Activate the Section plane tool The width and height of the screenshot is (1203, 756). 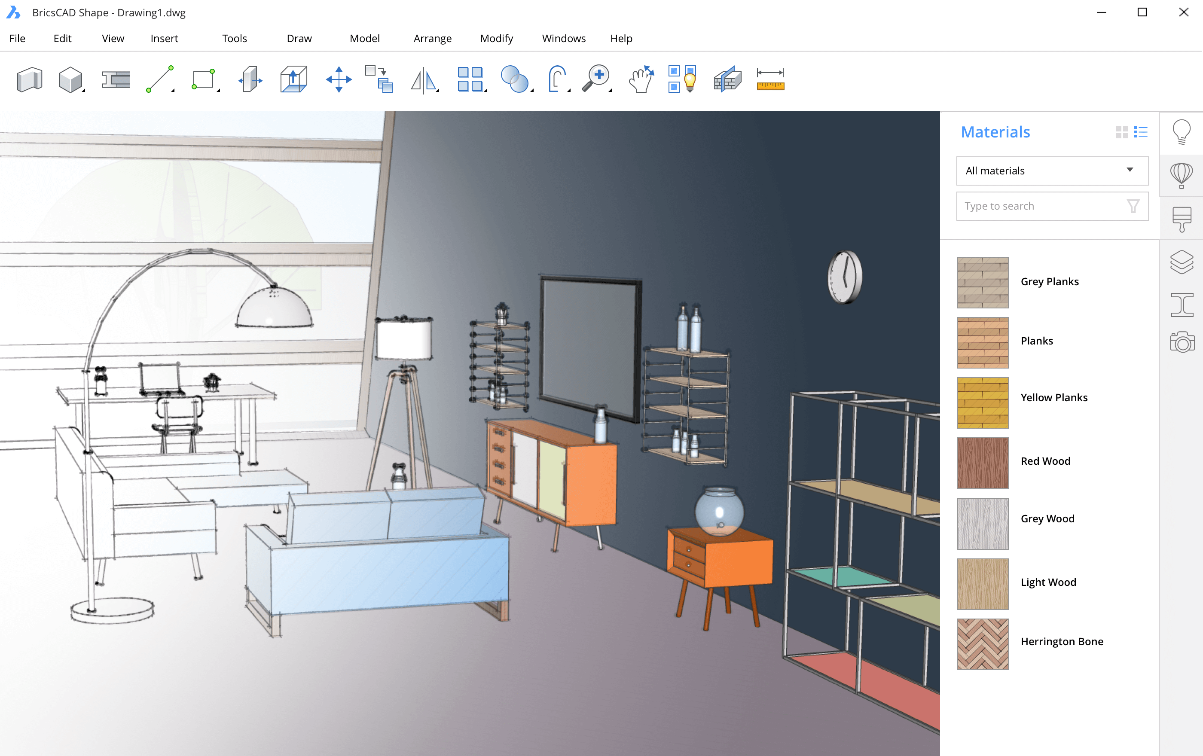727,79
